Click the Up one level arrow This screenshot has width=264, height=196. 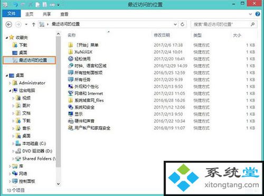click(33, 25)
